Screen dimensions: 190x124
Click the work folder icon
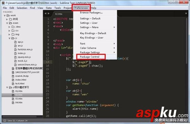pos(8,15)
